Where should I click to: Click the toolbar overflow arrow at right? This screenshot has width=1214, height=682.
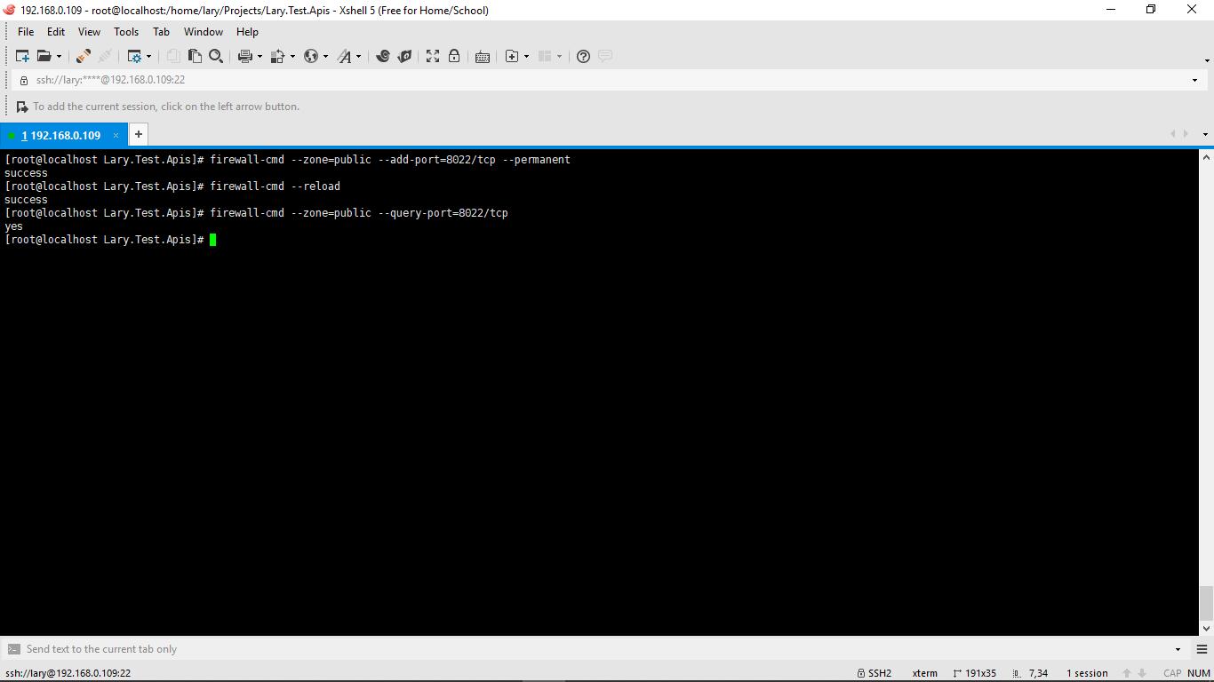(x=1207, y=60)
